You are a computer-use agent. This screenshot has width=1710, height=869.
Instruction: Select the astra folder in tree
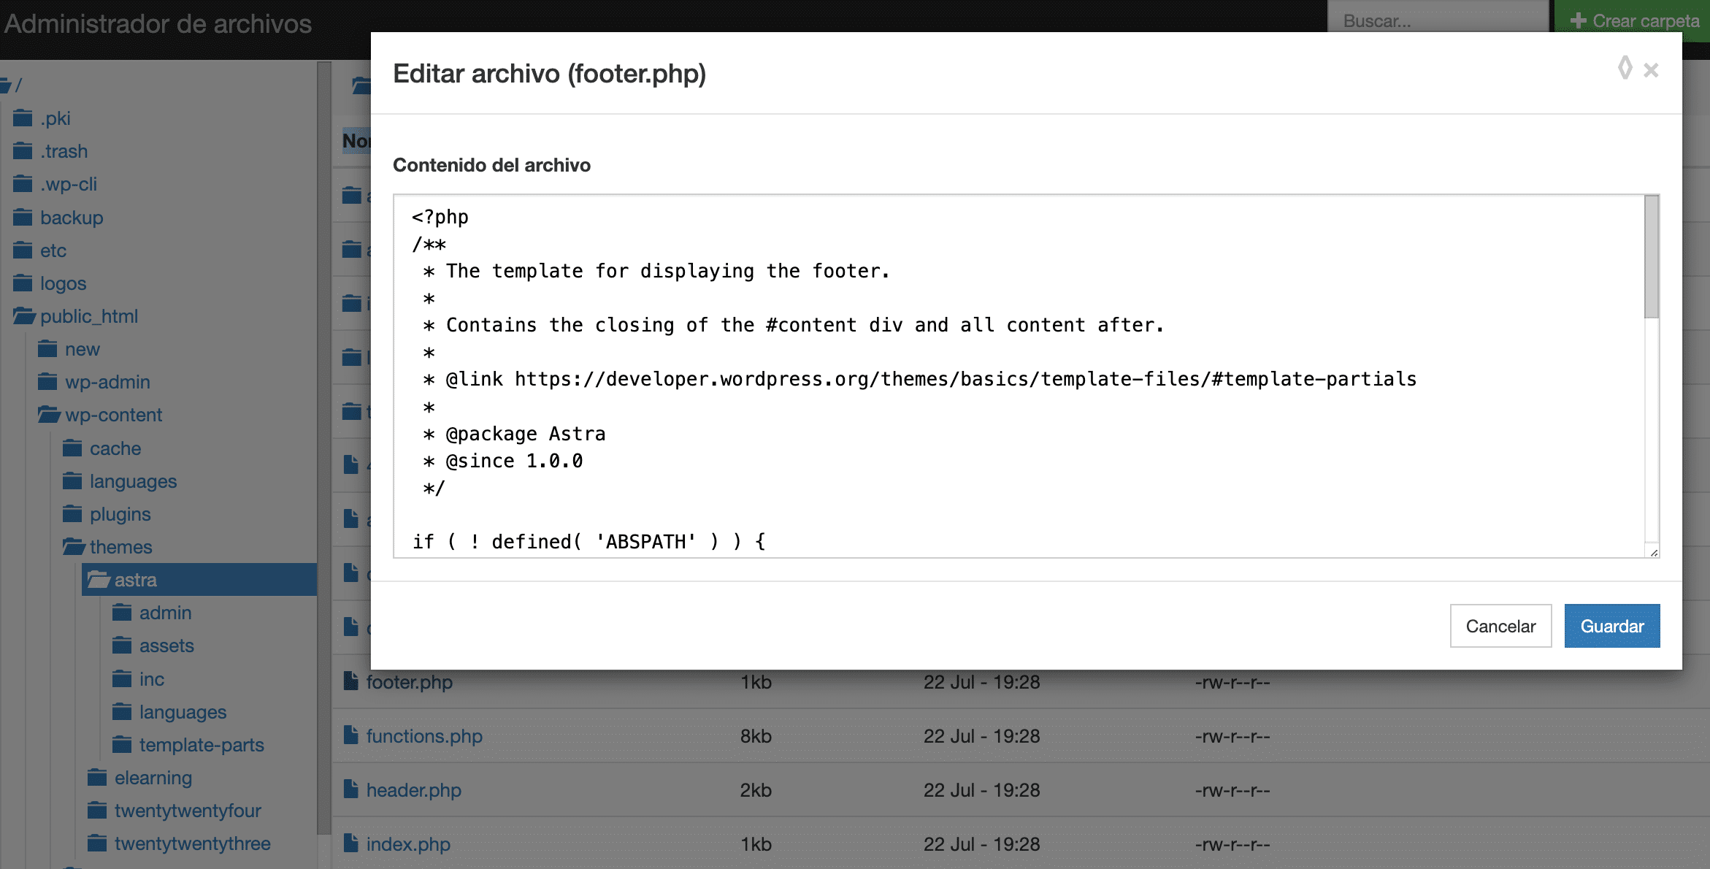pyautogui.click(x=135, y=580)
